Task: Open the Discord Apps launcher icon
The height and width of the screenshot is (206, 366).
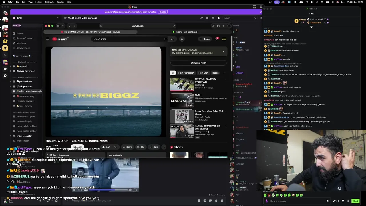Action: click(222, 201)
